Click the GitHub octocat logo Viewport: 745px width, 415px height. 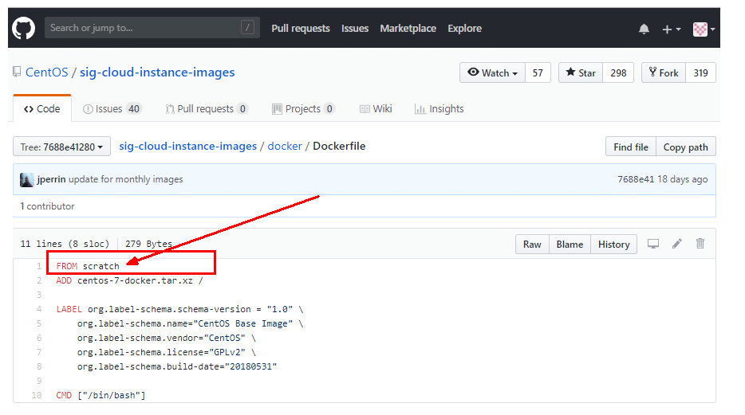point(23,28)
